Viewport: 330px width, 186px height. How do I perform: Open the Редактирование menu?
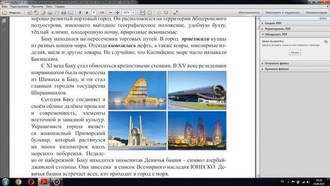coord(20,7)
